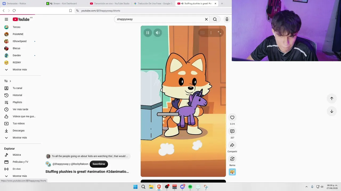
Task: Open File Explorer from the taskbar
Action: tap(151, 187)
